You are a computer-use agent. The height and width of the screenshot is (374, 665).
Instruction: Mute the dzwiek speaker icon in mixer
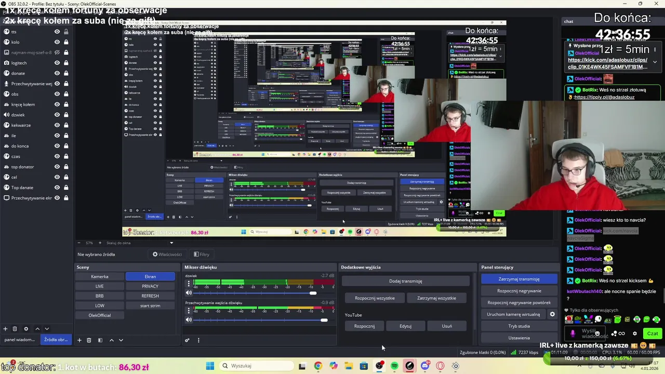point(189,293)
